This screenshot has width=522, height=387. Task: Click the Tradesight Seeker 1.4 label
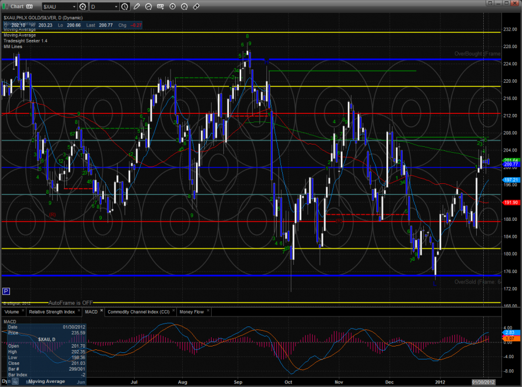point(25,41)
